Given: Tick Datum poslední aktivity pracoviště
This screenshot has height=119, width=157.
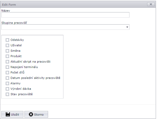Looking at the screenshot, I should [x=7, y=78].
